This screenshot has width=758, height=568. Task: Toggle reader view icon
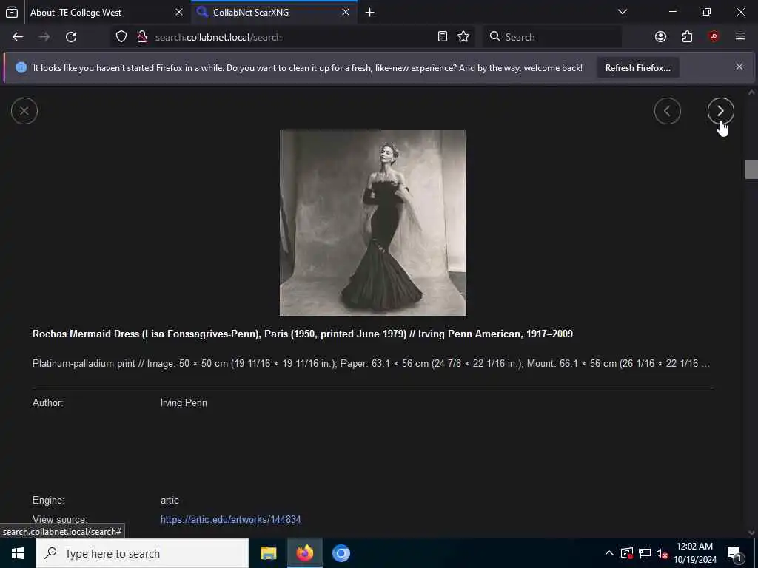tap(443, 37)
